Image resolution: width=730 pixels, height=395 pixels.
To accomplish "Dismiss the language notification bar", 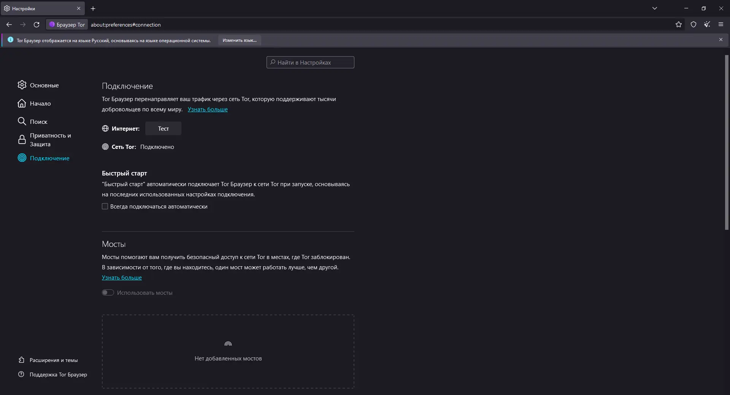I will point(721,40).
